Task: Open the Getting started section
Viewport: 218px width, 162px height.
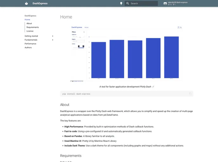Action: (x=31, y=36)
